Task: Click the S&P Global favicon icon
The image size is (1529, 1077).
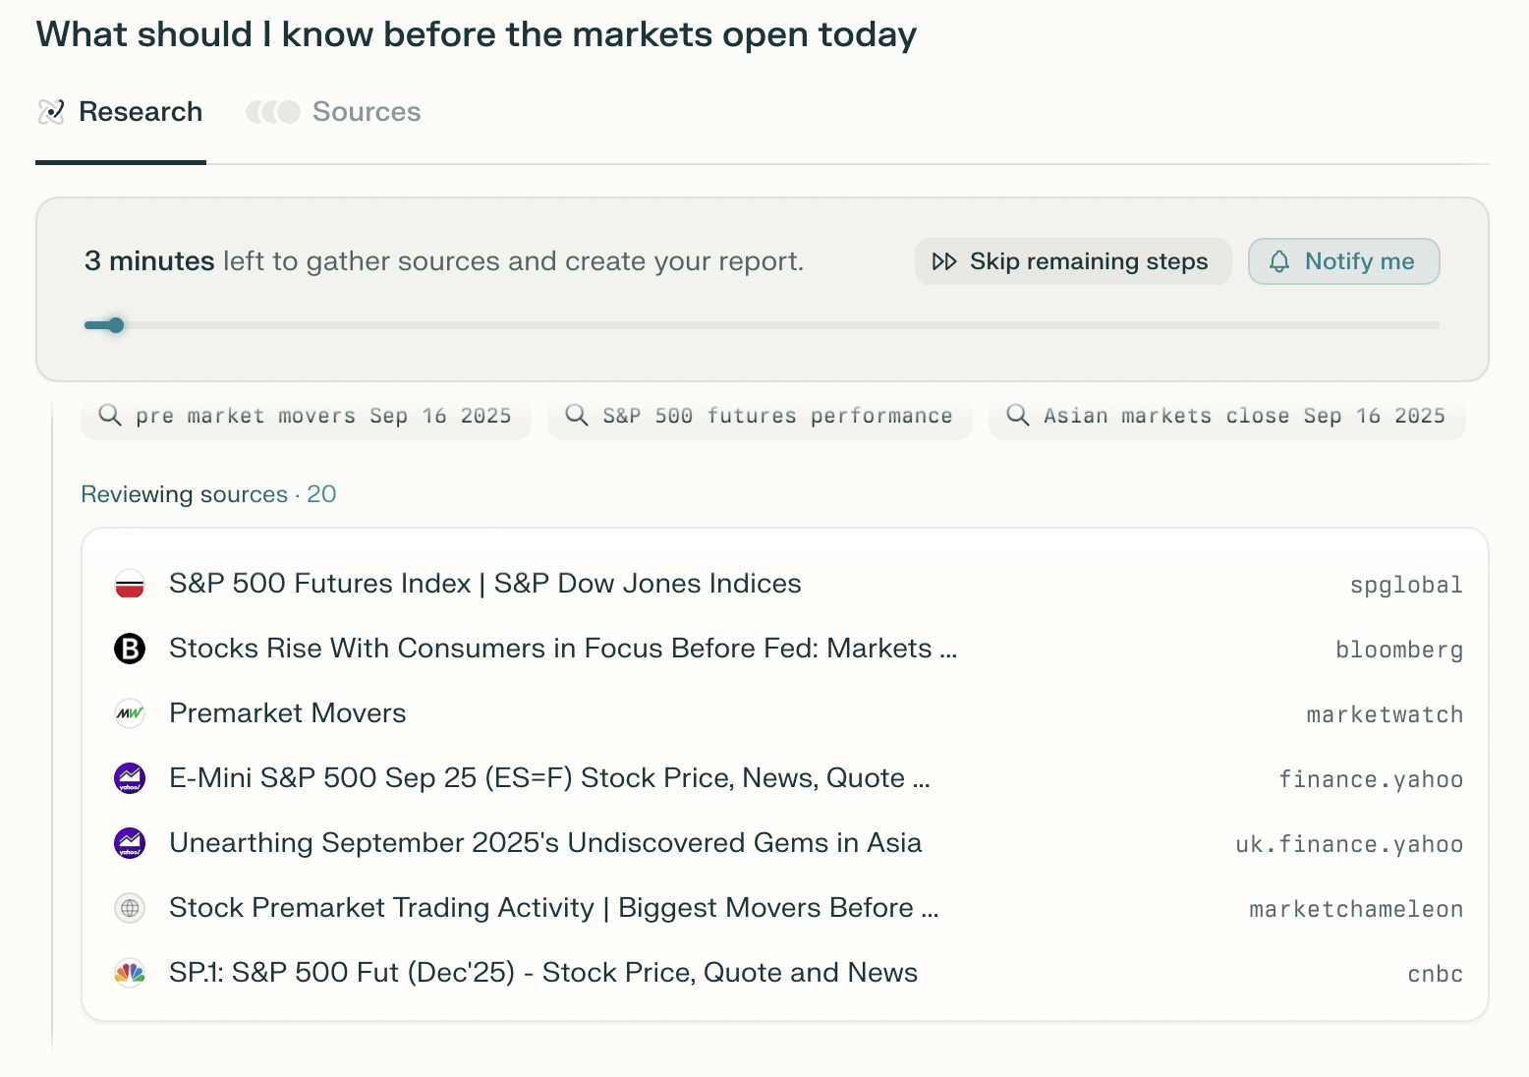Action: (x=130, y=585)
